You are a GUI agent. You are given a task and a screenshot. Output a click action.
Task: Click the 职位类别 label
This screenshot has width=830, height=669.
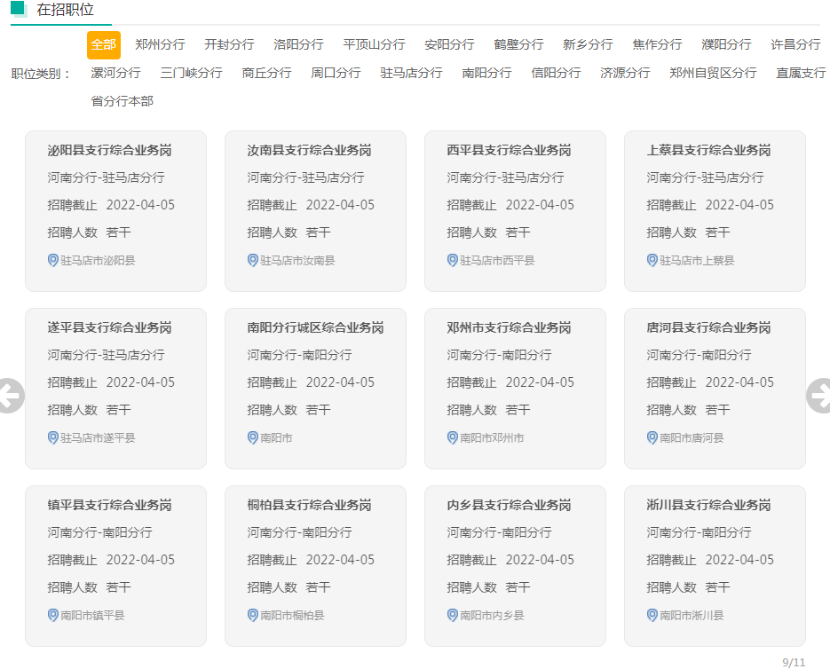click(42, 73)
